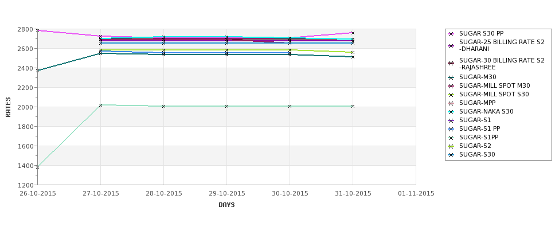Click the SUGAR S30 PP data point at 31-10-2015
Screen dimensions: 559x246
click(x=353, y=33)
